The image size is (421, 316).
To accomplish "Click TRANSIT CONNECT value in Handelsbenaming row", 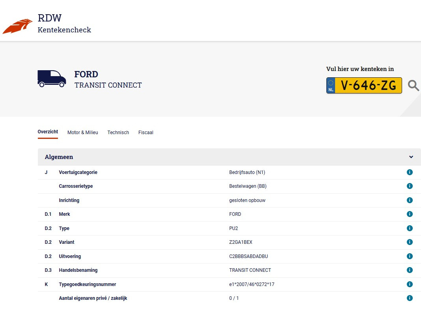I will (250, 270).
